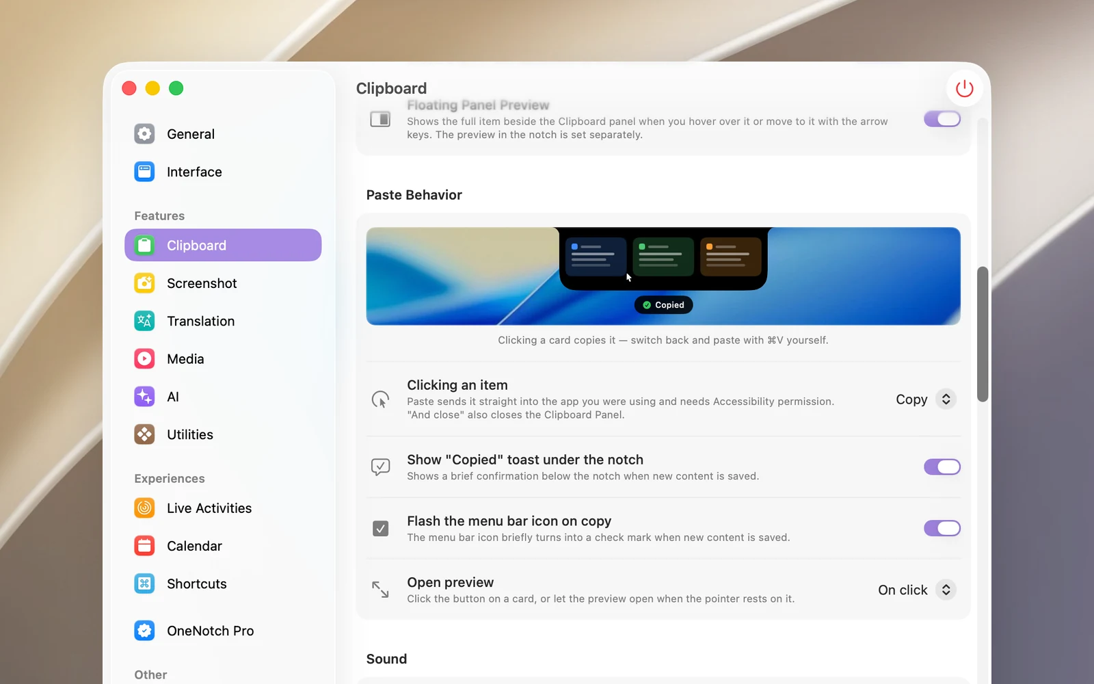Viewport: 1094px width, 684px height.
Task: Click the Copied toast in the preview
Action: tap(663, 305)
